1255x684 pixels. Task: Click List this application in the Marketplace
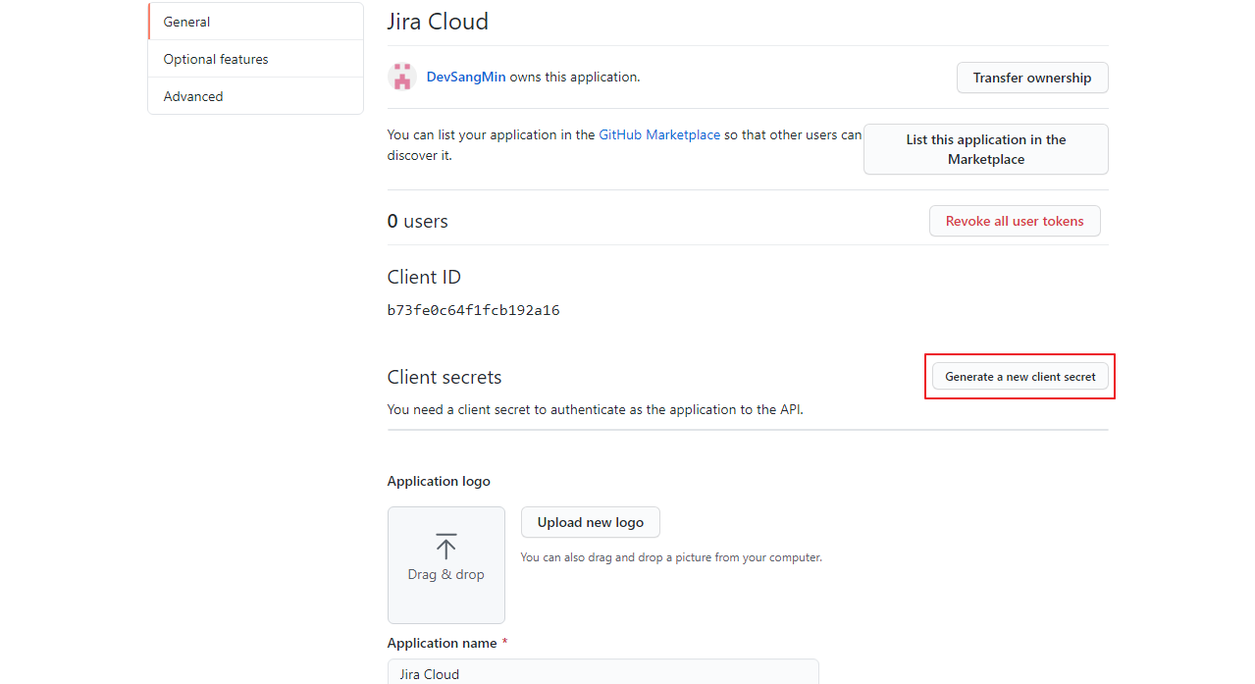pyautogui.click(x=986, y=149)
